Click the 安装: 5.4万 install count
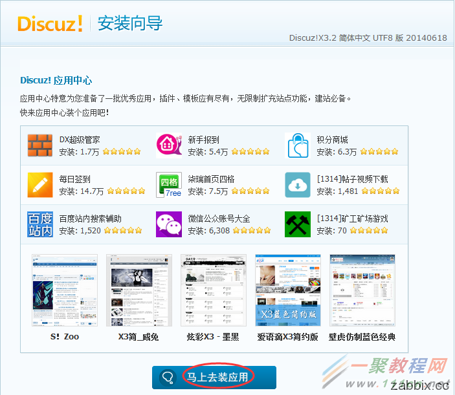 point(208,152)
